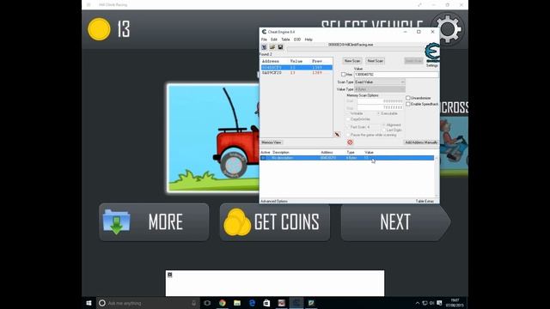Open Advanced Options
The image size is (550, 309).
pos(274,202)
